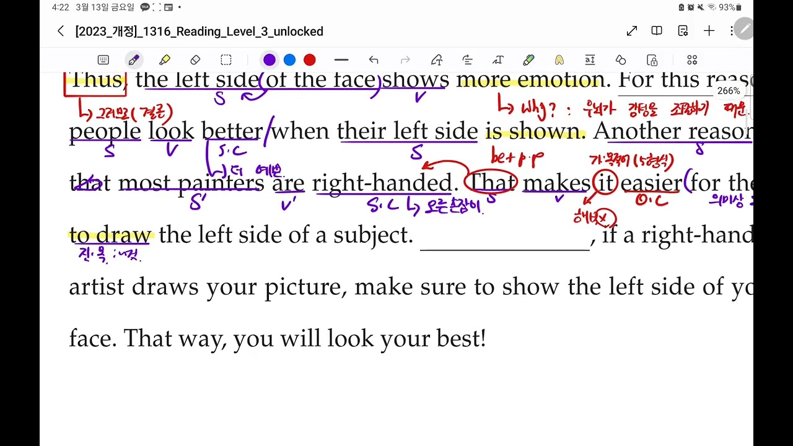Open the straighten handwriting tool
This screenshot has height=446, width=793.
click(x=468, y=60)
